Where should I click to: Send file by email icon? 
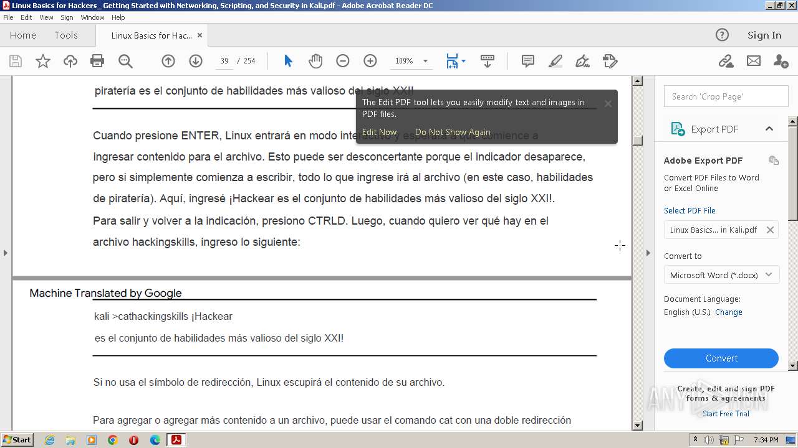click(x=754, y=61)
